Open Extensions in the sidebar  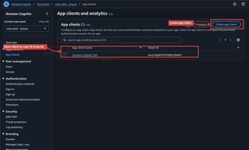12,105
